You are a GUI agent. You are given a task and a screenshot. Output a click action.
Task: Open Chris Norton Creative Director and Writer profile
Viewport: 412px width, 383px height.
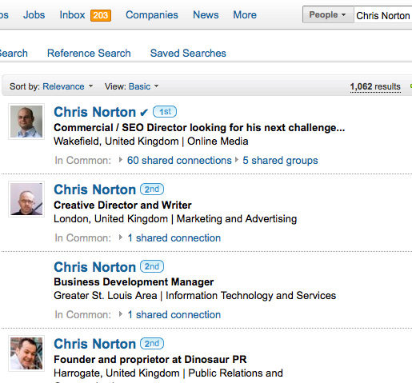pyautogui.click(x=95, y=190)
